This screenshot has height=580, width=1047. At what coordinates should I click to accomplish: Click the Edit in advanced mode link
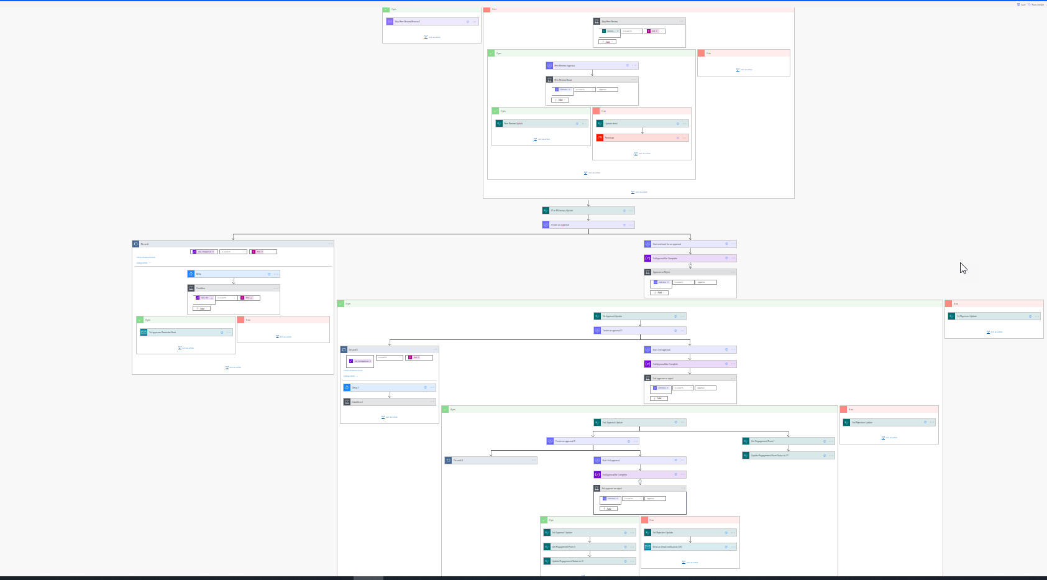(x=145, y=257)
